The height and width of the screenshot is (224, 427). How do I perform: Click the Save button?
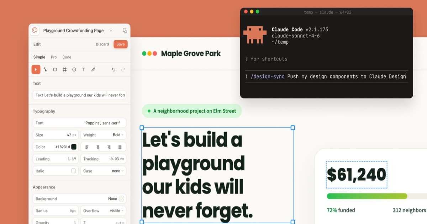(121, 44)
